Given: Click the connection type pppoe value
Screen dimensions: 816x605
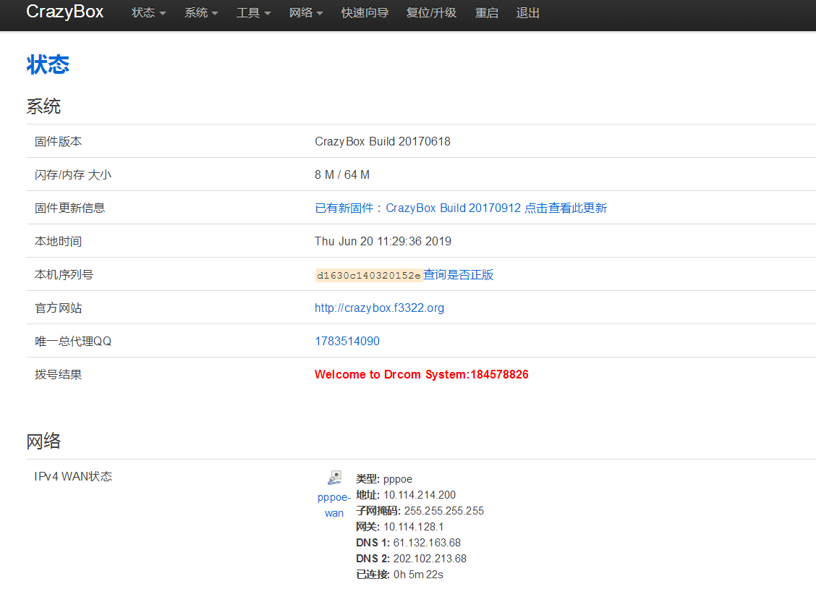Looking at the screenshot, I should tap(398, 480).
